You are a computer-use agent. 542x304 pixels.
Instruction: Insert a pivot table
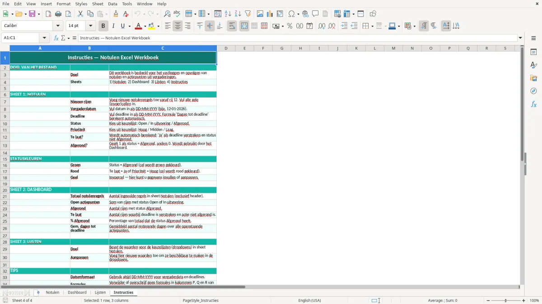280,14
